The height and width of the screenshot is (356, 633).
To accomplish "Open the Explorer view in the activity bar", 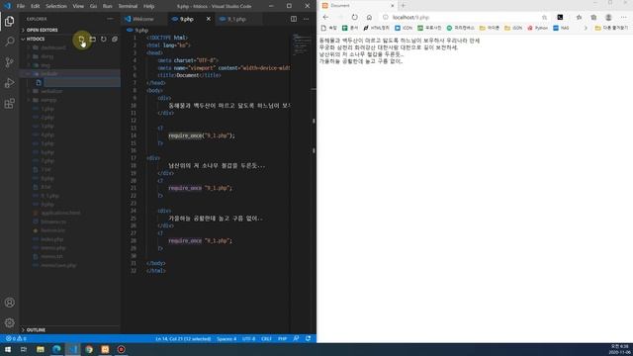I will (9, 21).
